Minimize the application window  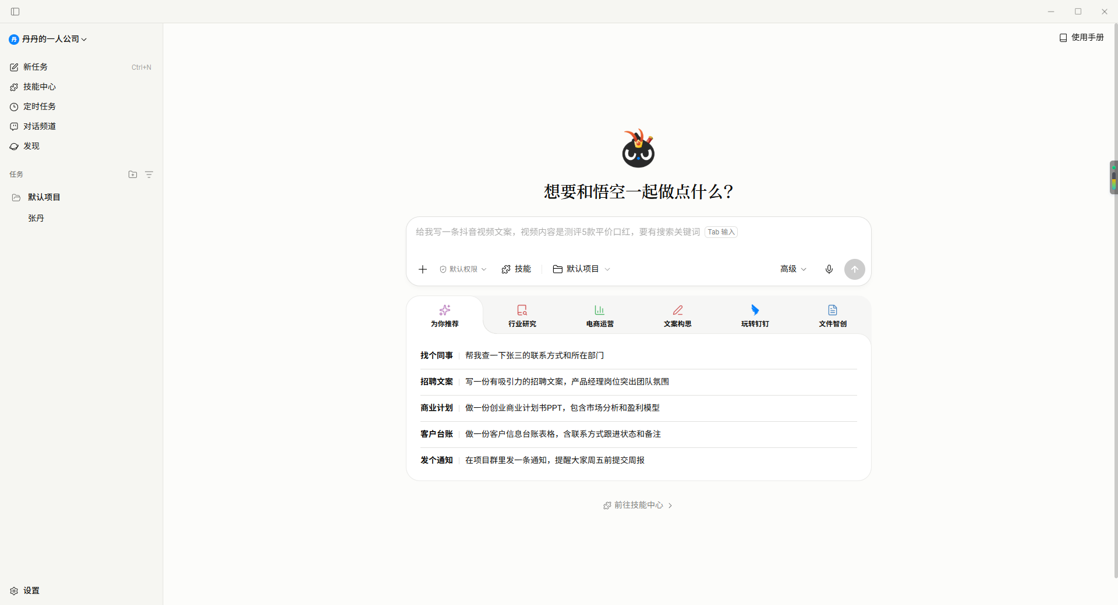pyautogui.click(x=1051, y=12)
